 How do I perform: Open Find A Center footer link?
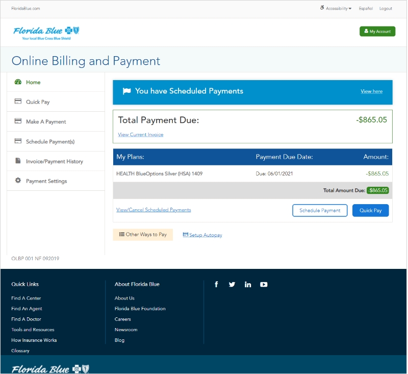pos(26,298)
